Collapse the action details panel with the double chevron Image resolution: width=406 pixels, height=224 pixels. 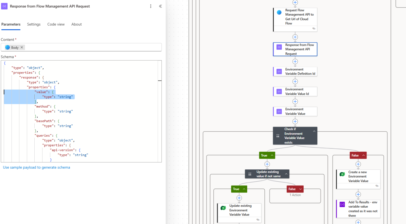[x=160, y=6]
